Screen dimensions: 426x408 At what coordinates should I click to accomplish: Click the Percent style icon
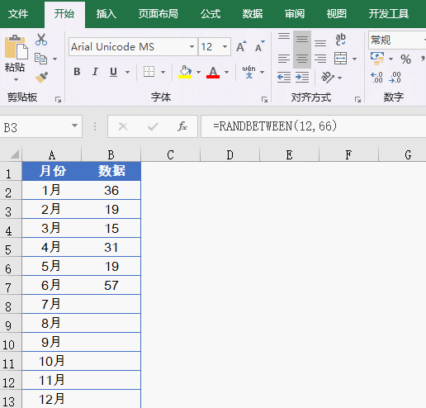(x=405, y=59)
